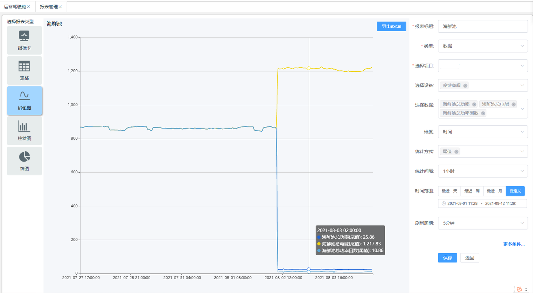
Task: Close the 报表管理 tab
Action: [x=60, y=7]
